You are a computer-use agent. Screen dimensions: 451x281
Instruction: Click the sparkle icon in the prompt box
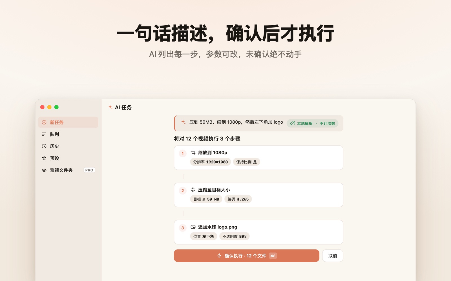click(183, 122)
